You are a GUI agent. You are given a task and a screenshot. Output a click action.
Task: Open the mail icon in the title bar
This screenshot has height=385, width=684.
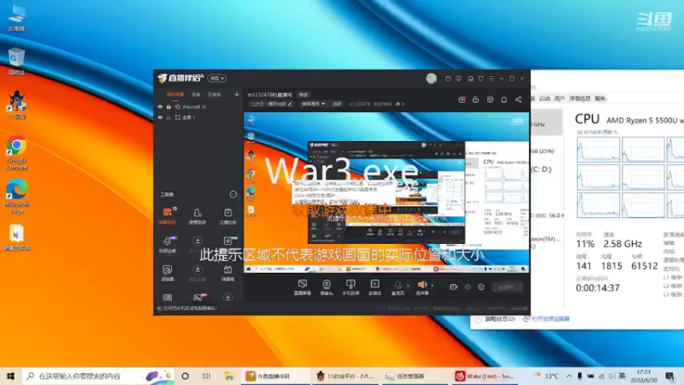448,79
